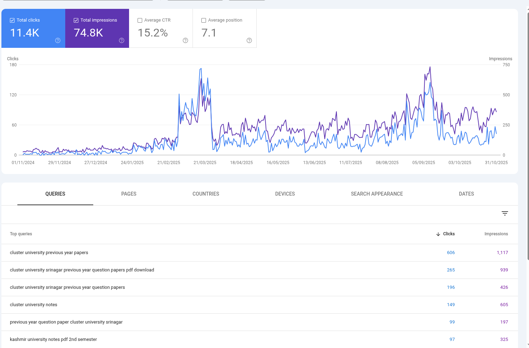Sort the table by Impressions column

click(x=496, y=234)
